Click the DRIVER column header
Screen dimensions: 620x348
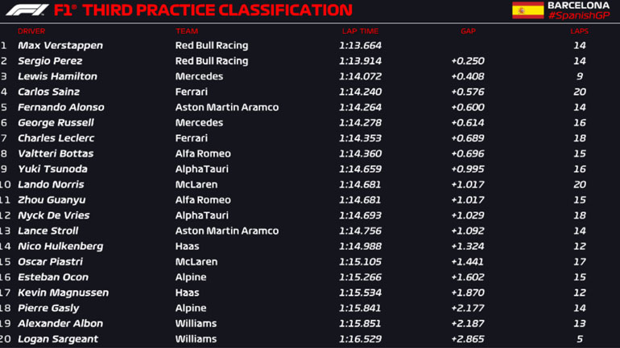click(31, 31)
